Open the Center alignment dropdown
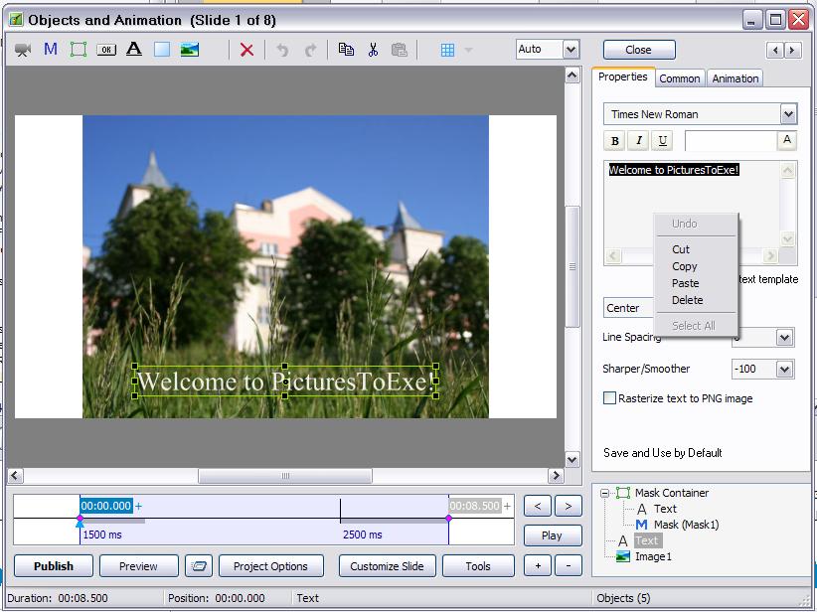Viewport: 817px width, 612px height. (628, 308)
